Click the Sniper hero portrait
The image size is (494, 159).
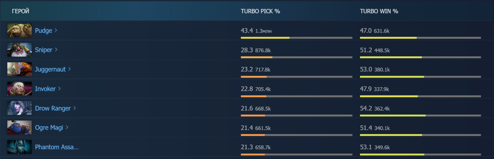(19, 50)
